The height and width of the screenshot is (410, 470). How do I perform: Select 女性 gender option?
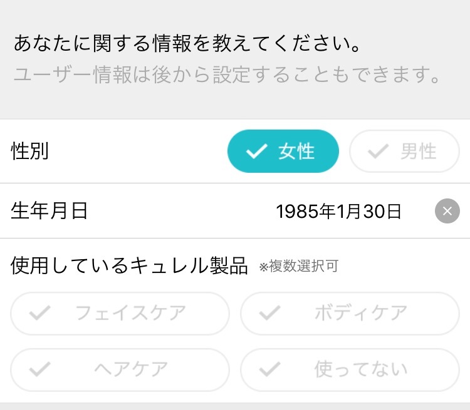click(x=283, y=151)
